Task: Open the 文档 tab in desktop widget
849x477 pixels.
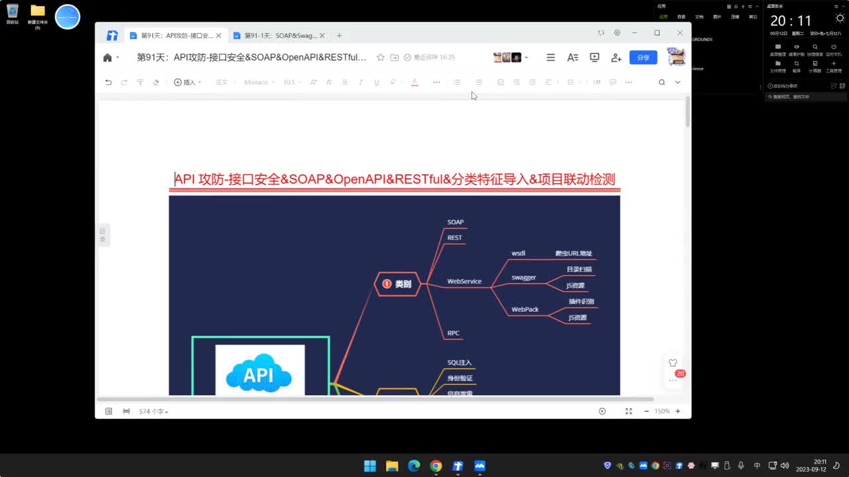Action: (699, 17)
